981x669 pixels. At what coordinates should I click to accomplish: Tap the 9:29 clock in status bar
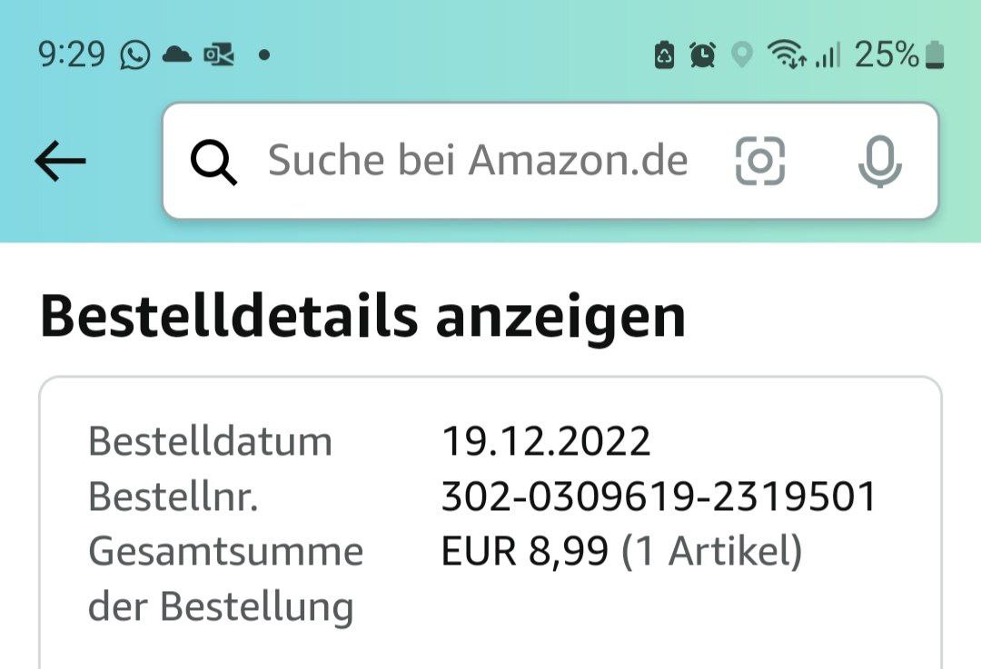tap(72, 55)
